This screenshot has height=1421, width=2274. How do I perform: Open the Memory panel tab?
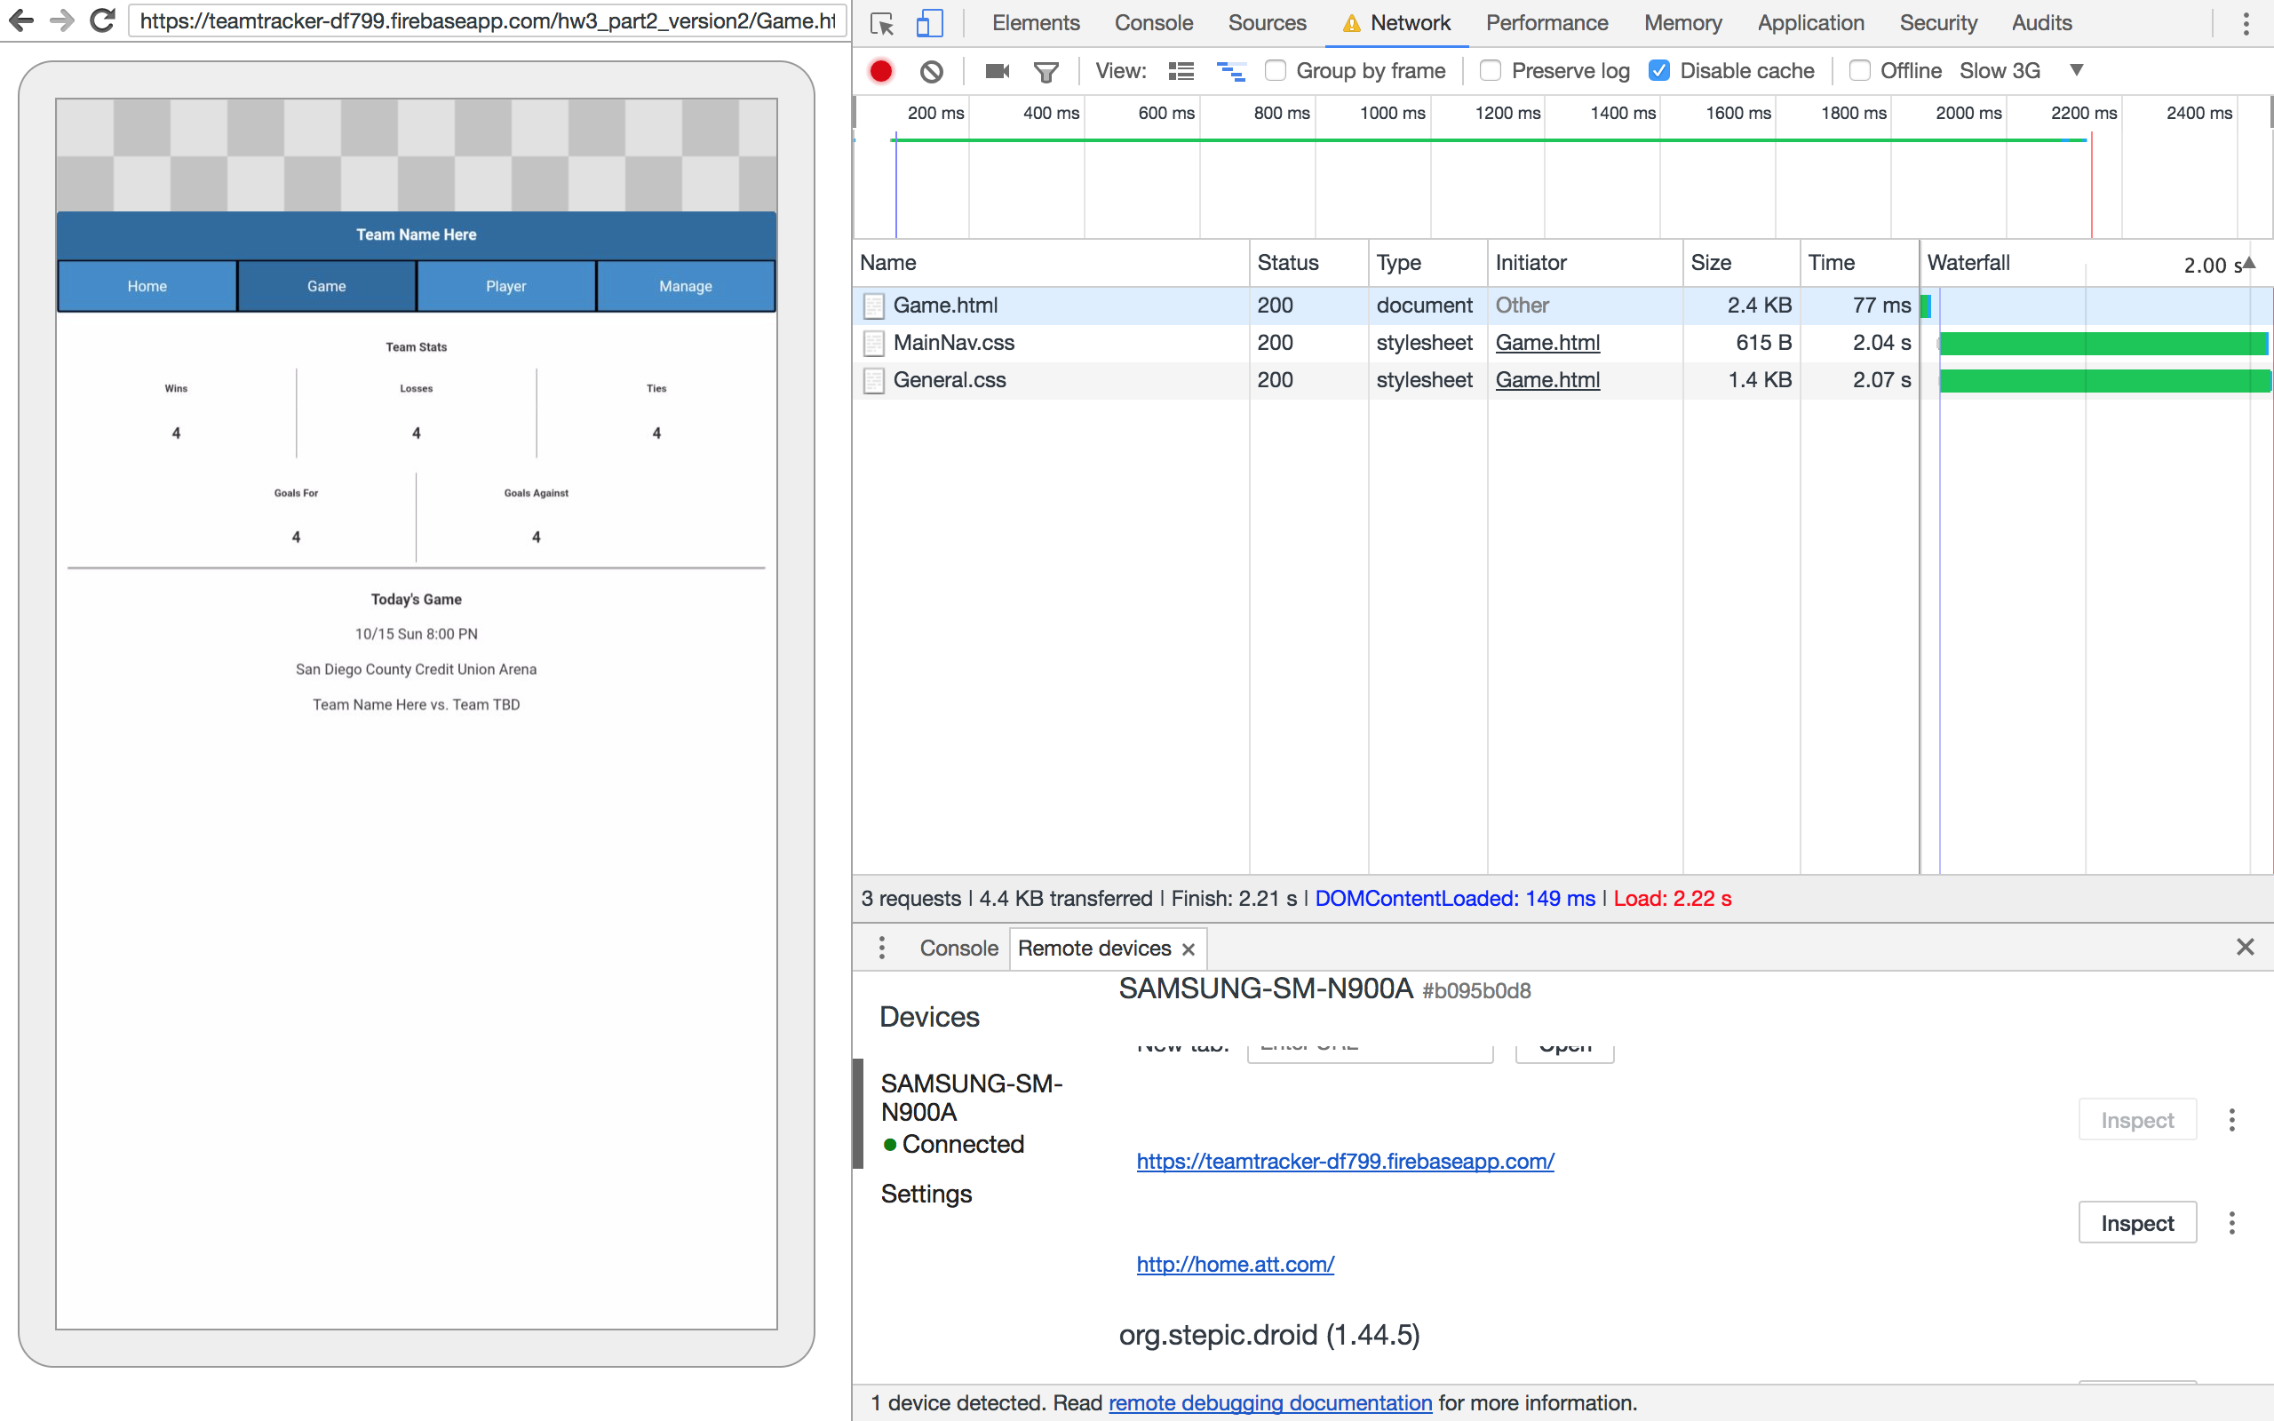1683,22
